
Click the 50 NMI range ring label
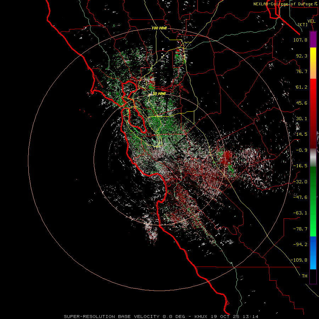pyautogui.click(x=159, y=94)
